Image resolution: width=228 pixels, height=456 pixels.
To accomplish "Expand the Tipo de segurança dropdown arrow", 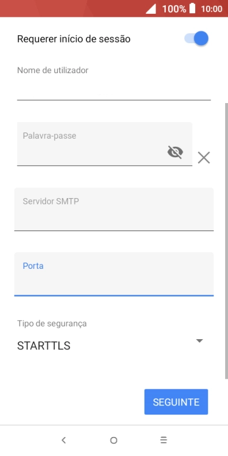I will click(x=199, y=341).
